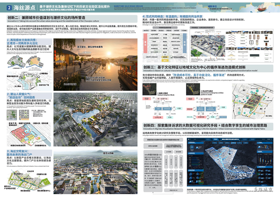This screenshot has height=198, width=280.
Task: Click the bold text ROST CM 6.0
Action: pos(155,178)
